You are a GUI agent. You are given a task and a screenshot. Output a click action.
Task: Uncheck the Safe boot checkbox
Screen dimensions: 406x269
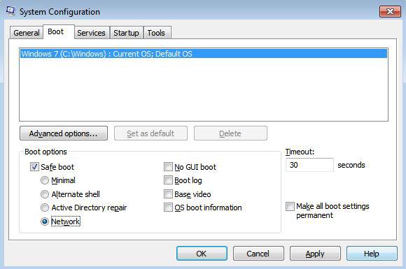(x=34, y=167)
